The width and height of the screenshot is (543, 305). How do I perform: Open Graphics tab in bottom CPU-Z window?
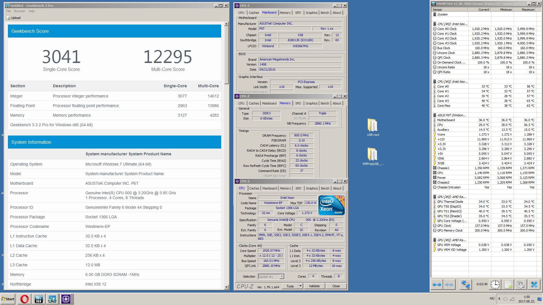pyautogui.click(x=312, y=188)
